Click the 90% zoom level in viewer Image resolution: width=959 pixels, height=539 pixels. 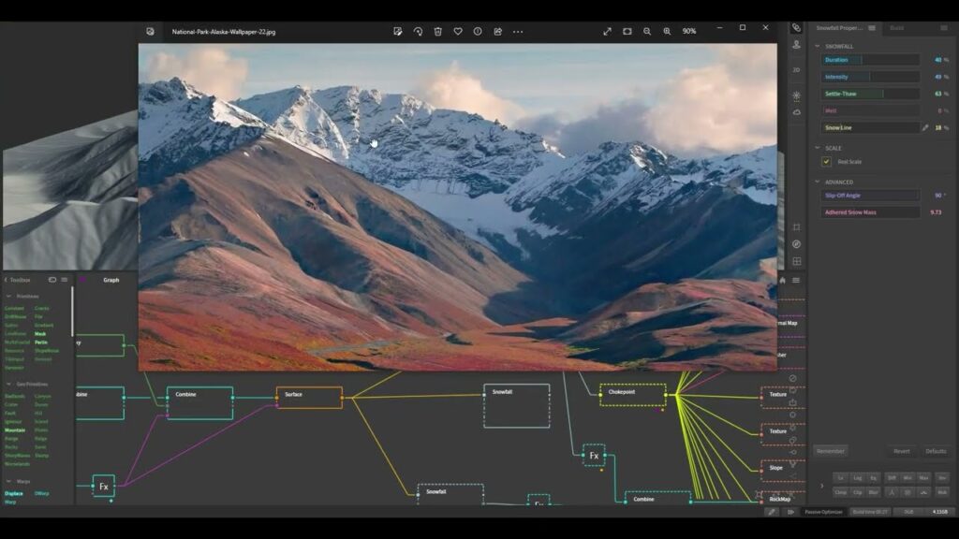(x=689, y=31)
